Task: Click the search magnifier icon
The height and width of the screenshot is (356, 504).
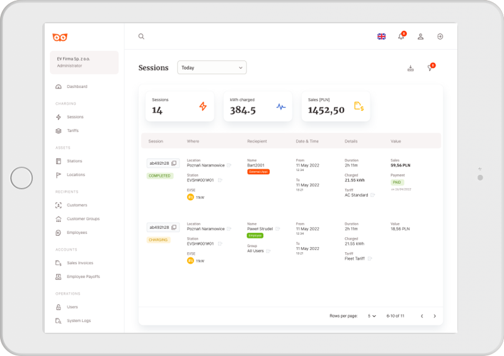Action: 141,36
